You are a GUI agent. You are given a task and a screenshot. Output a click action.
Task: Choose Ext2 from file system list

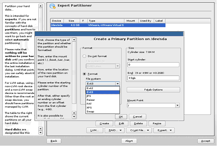click(x=103, y=88)
